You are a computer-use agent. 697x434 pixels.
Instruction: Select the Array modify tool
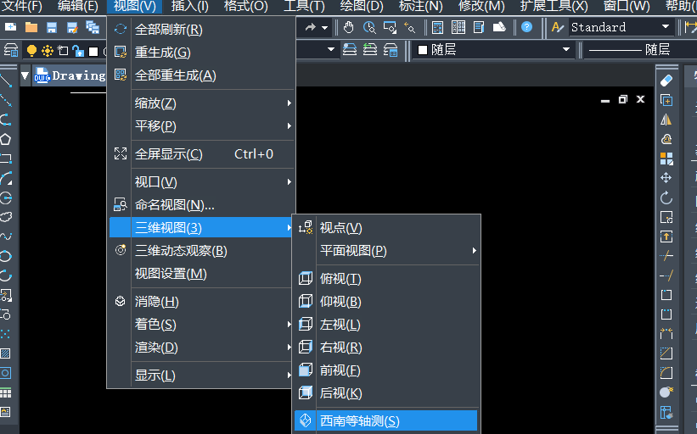[x=666, y=159]
